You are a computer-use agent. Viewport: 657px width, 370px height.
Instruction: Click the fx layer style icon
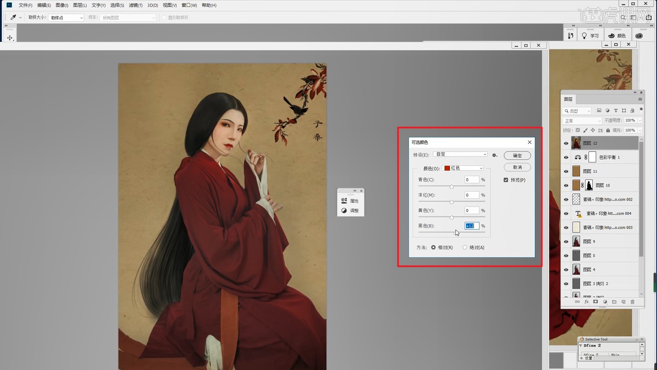point(587,302)
